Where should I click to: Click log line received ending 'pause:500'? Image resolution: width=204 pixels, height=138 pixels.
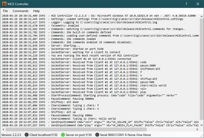[x=78, y=82]
